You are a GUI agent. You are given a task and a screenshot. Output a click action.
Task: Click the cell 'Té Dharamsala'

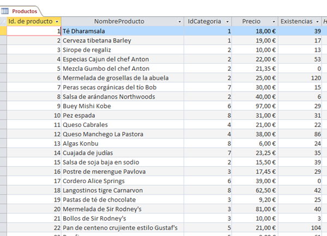(x=123, y=31)
